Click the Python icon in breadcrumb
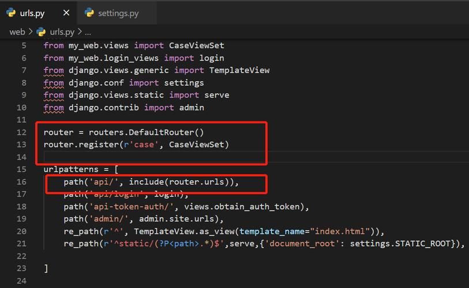469x288 pixels. 41,32
